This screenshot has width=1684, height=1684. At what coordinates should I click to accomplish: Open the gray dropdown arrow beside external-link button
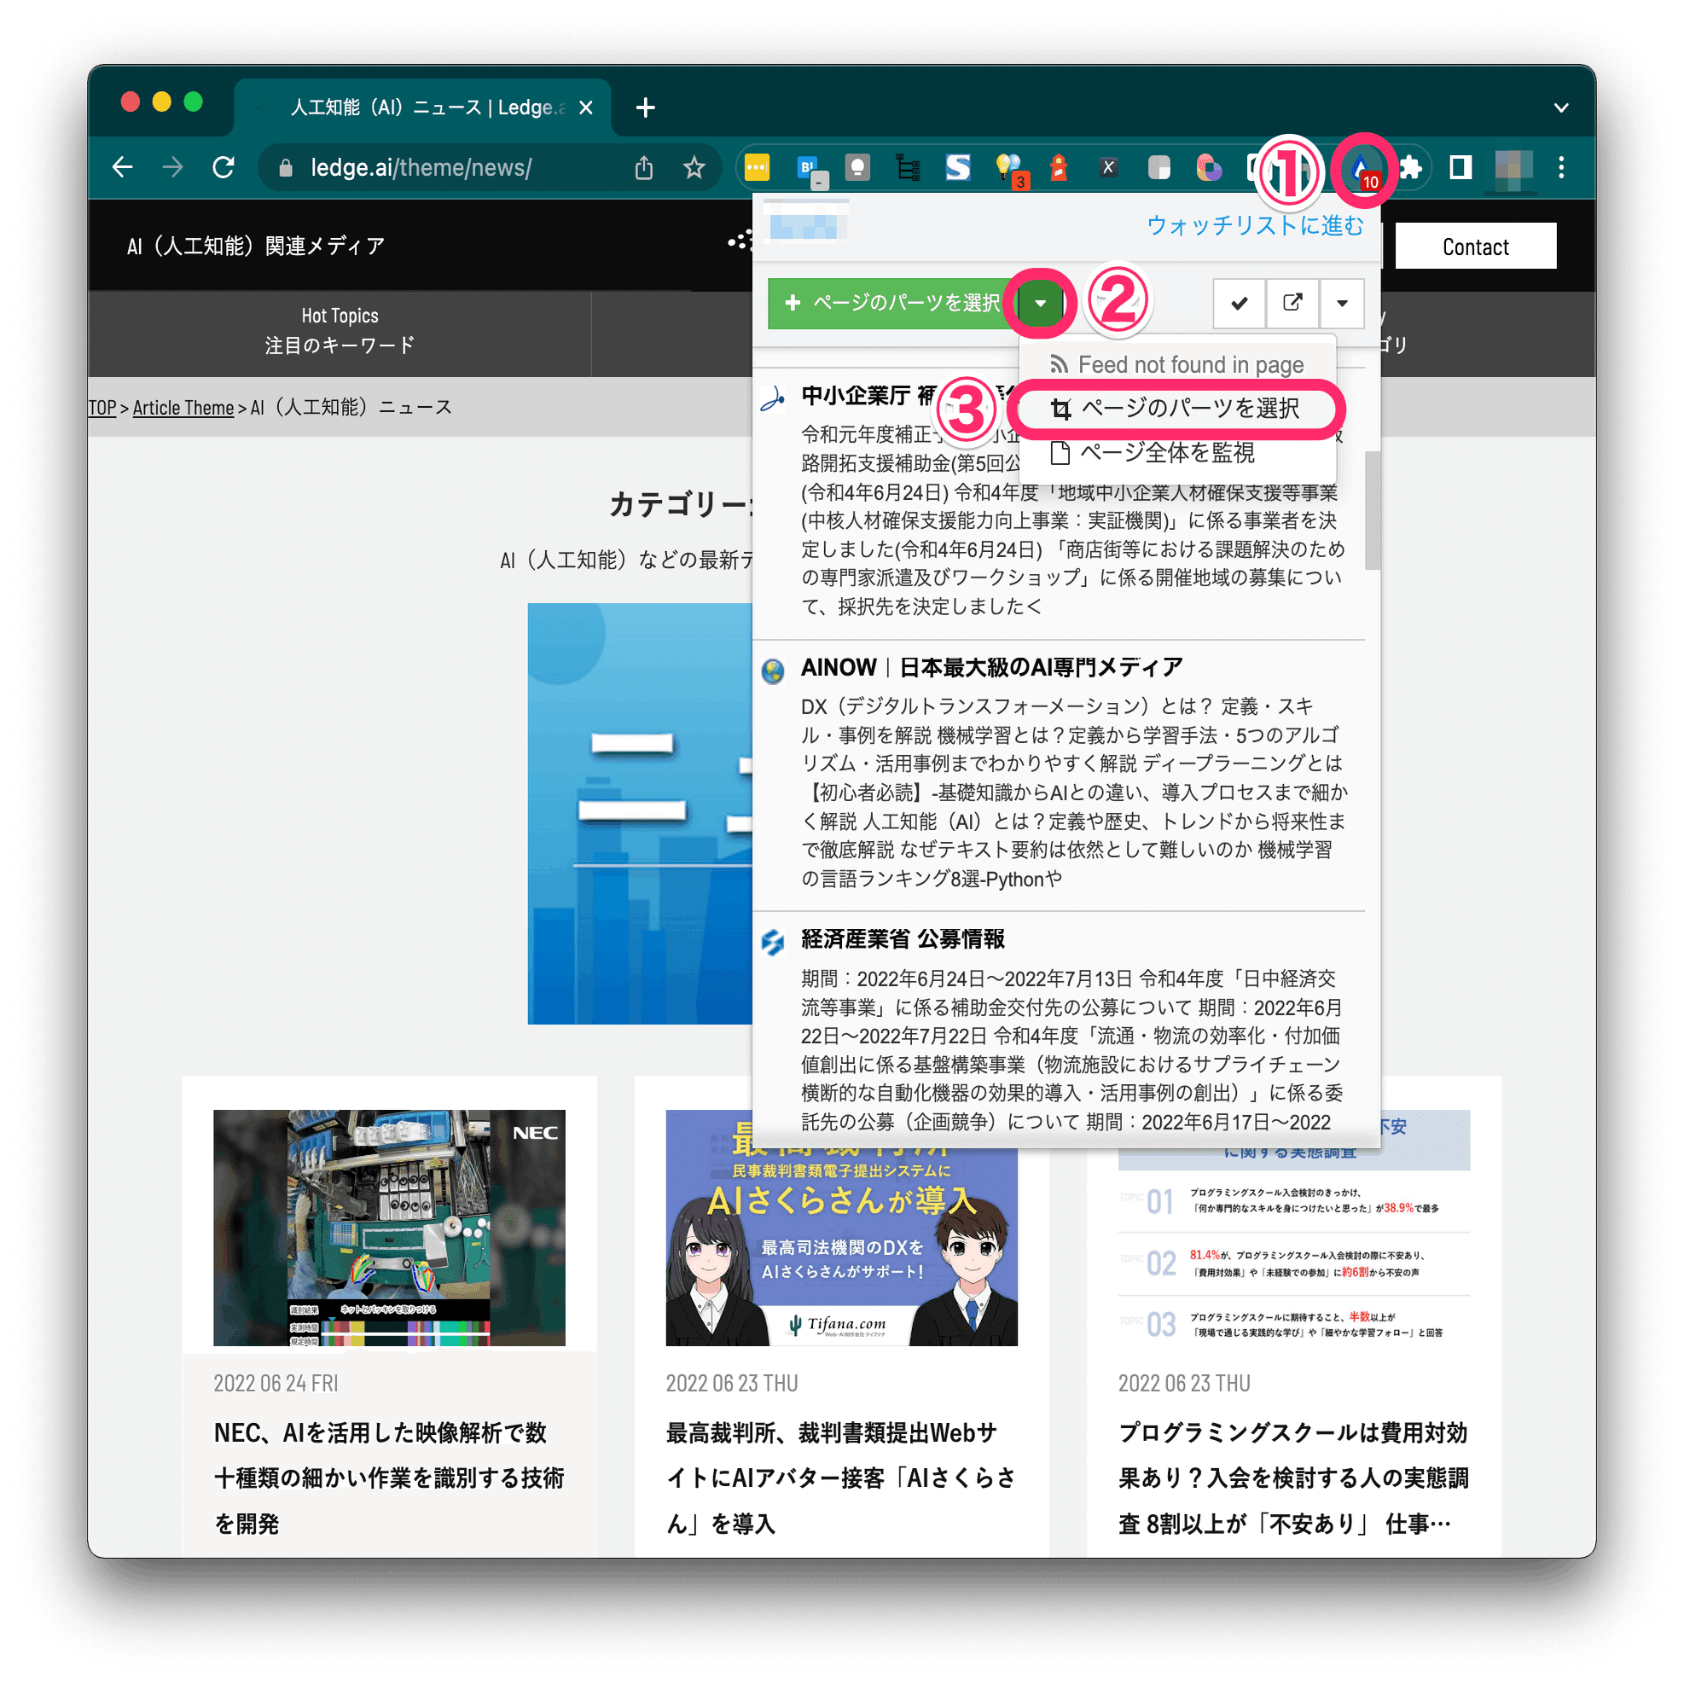pyautogui.click(x=1342, y=304)
